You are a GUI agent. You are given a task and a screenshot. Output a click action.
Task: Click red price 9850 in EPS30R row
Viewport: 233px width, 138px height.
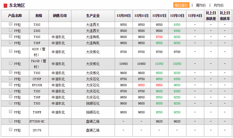coord(141,85)
